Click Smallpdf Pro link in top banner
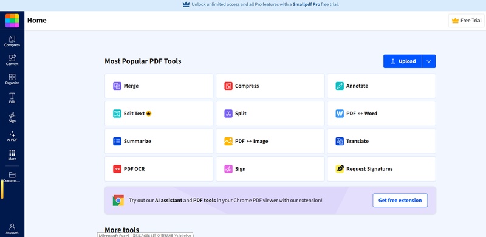Screen dimensions: 486x237 tap(306, 4)
